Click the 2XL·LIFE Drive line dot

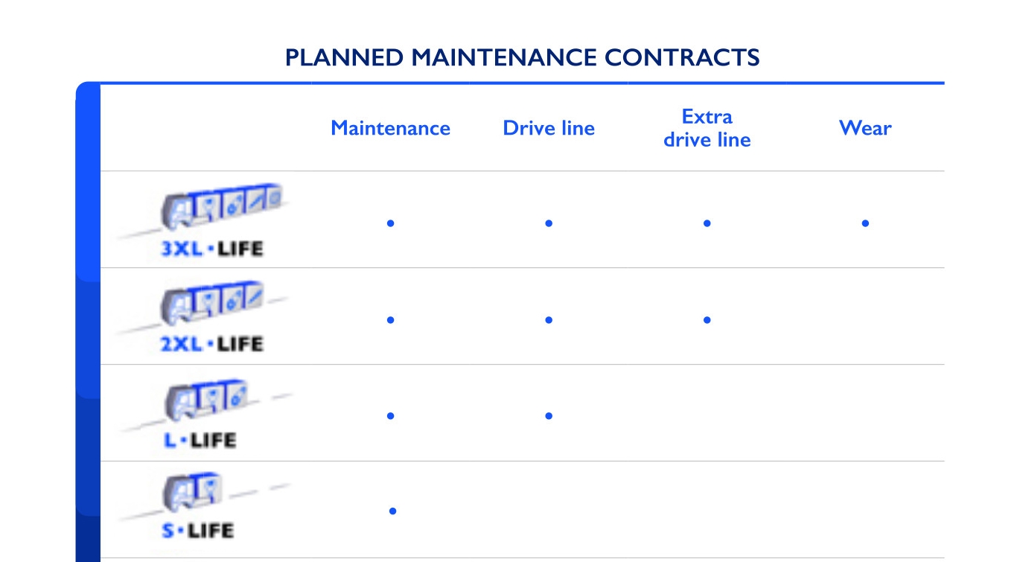click(549, 320)
